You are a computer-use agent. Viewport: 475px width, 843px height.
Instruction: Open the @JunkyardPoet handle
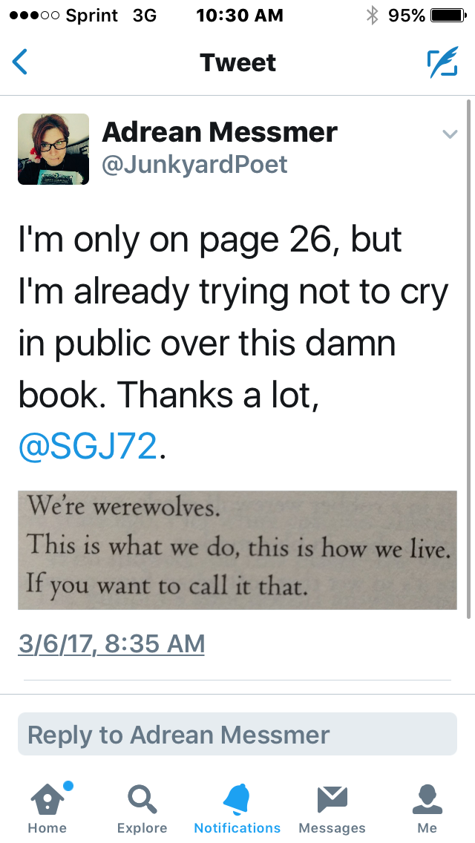point(194,164)
